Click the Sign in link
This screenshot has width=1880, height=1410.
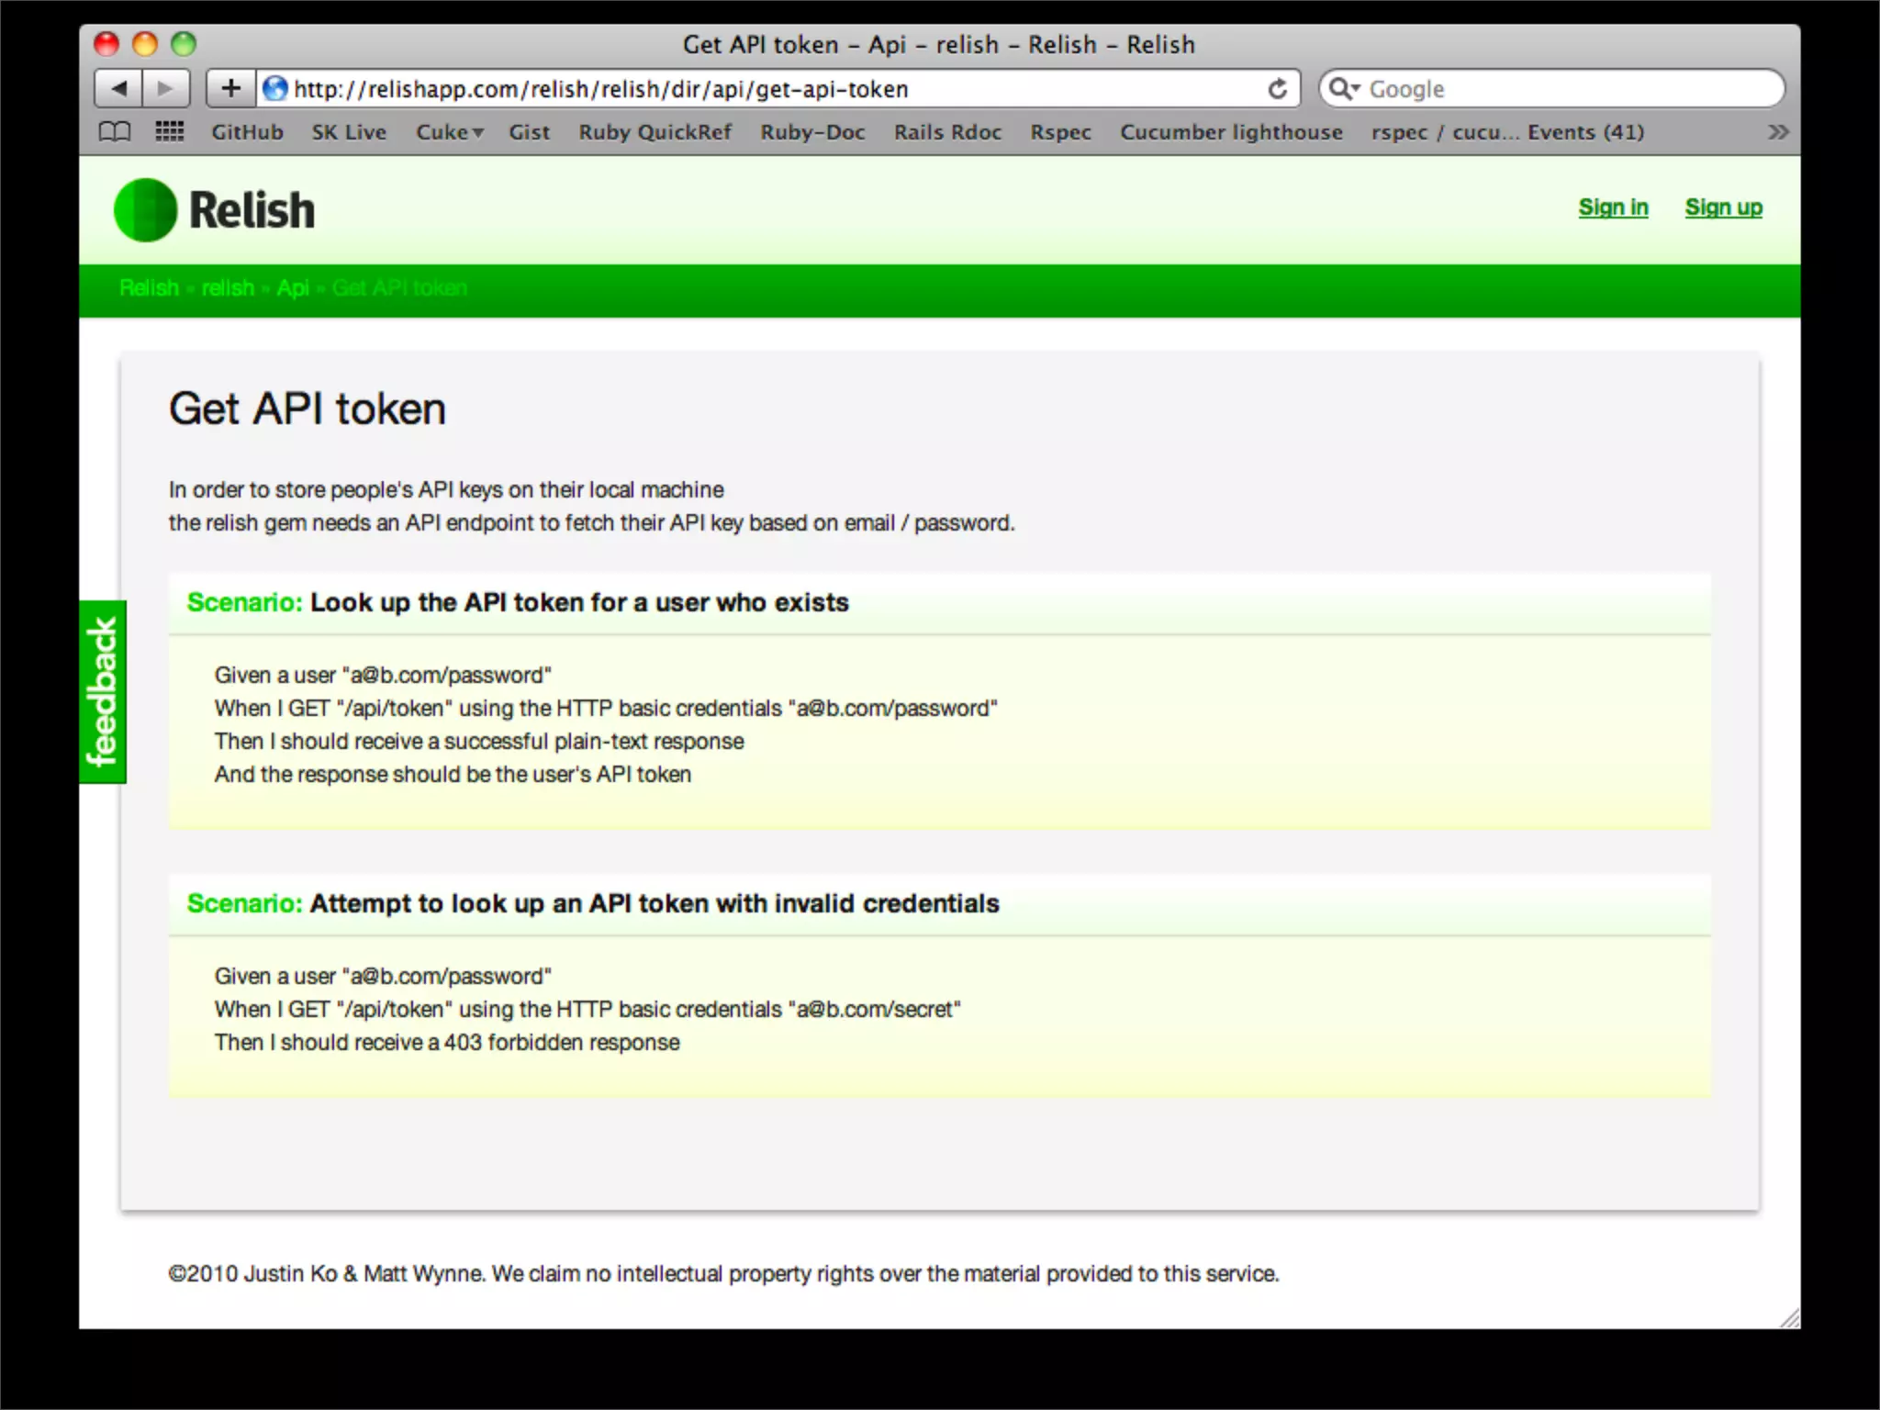(x=1613, y=207)
